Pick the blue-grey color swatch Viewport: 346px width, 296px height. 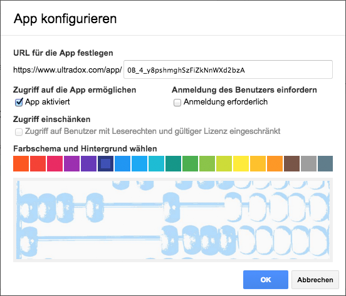point(325,163)
